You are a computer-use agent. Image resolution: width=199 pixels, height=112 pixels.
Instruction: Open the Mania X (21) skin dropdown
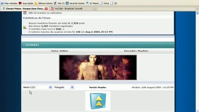37,87
